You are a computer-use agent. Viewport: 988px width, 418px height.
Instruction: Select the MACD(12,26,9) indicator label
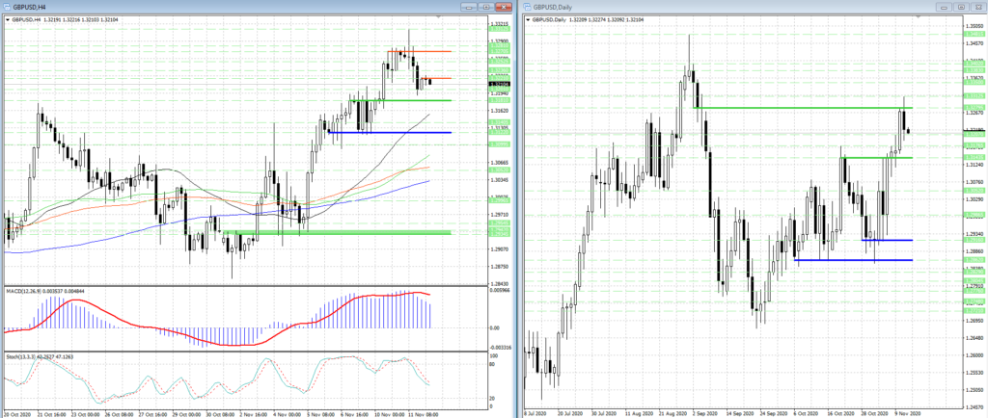[x=26, y=289]
